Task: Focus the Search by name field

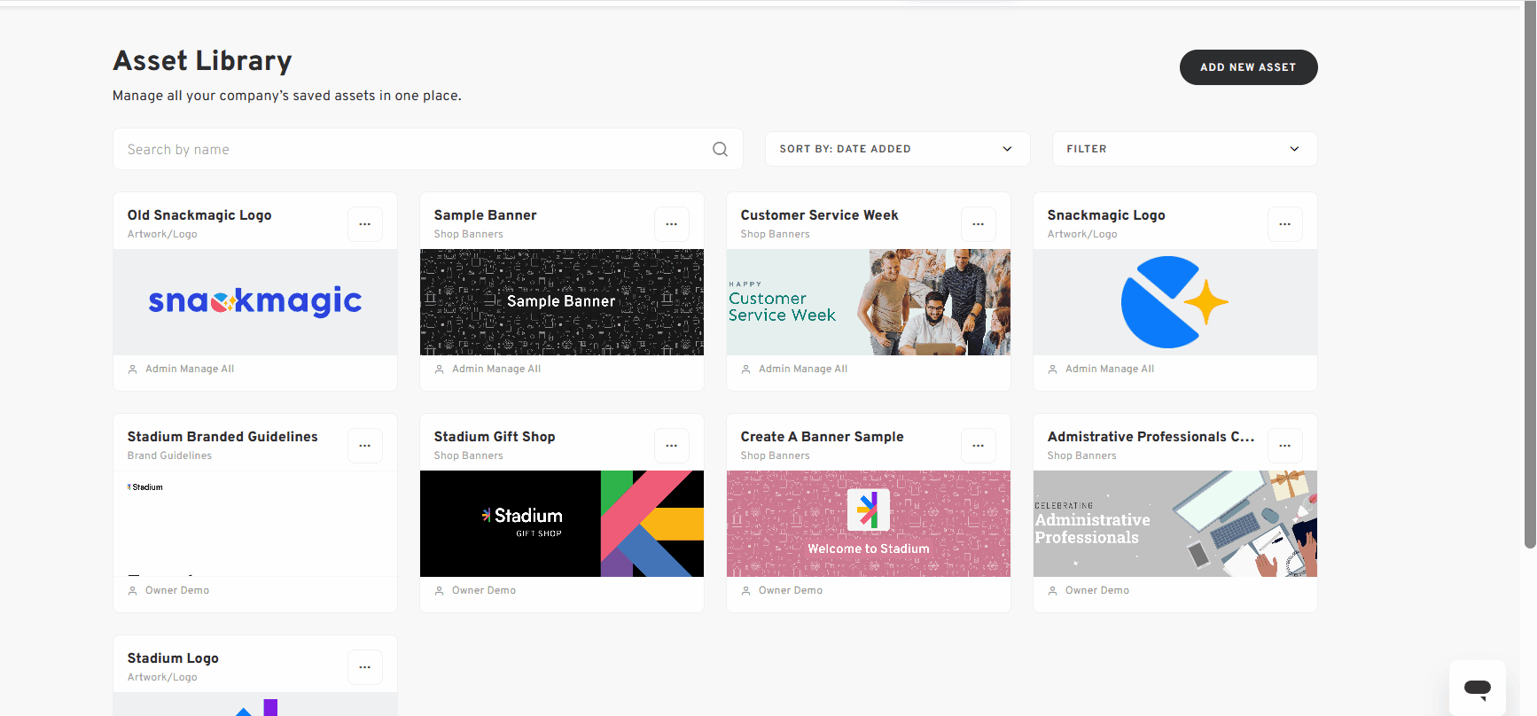Action: 427,149
